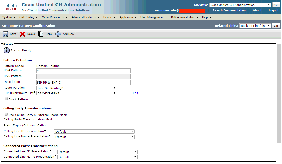Click the IPv4 Pattern input field
Viewport: 282px width, 164px height.
pyautogui.click(x=83, y=71)
